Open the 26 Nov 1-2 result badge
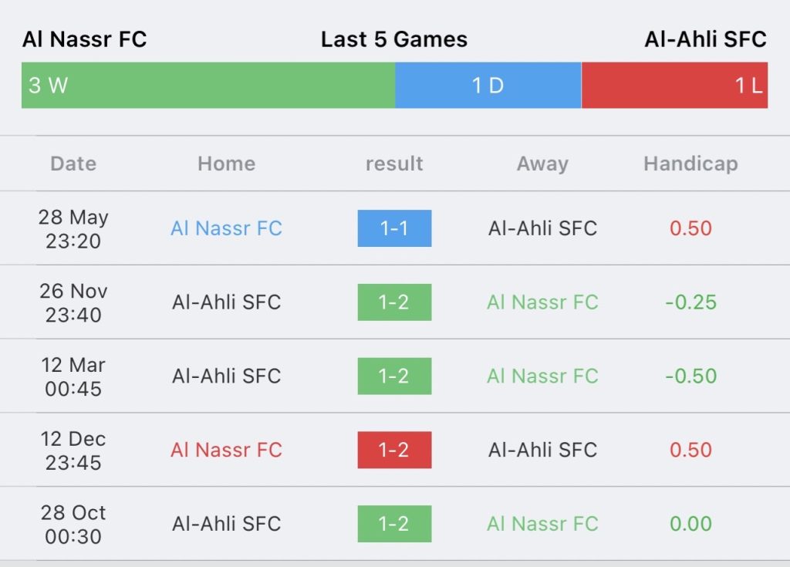This screenshot has height=567, width=790. pos(394,302)
